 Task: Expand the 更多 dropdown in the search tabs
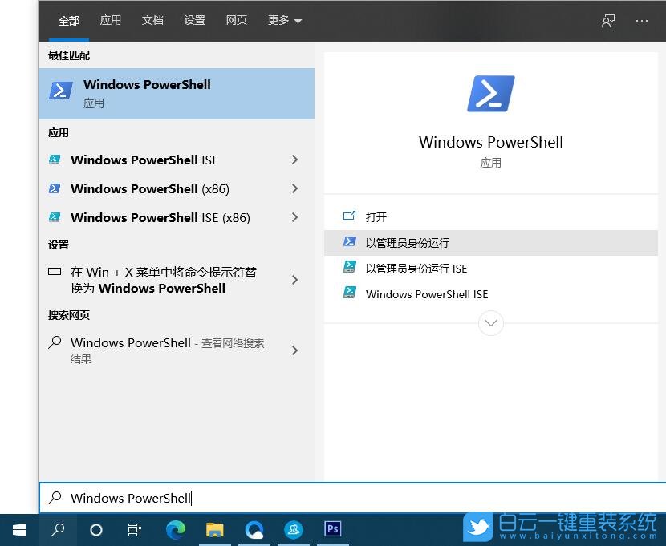[x=284, y=20]
